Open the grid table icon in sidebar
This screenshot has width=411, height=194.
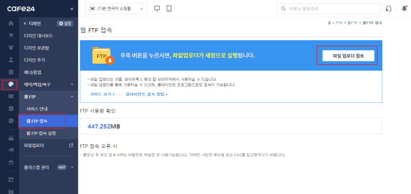pos(11,108)
